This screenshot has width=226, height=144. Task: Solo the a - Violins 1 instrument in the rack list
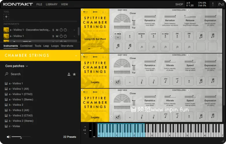tap(53, 36)
